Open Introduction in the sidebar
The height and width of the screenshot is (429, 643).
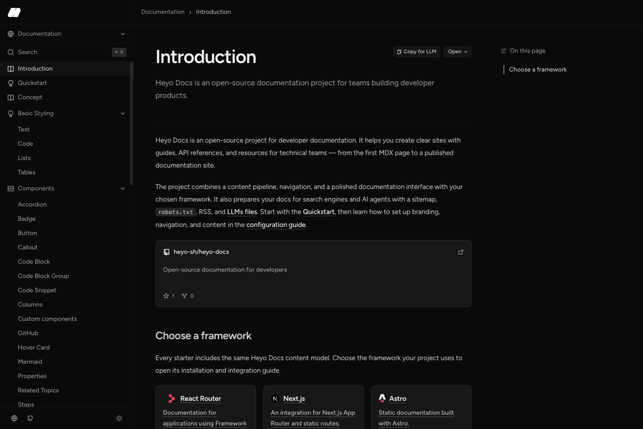[x=65, y=69]
